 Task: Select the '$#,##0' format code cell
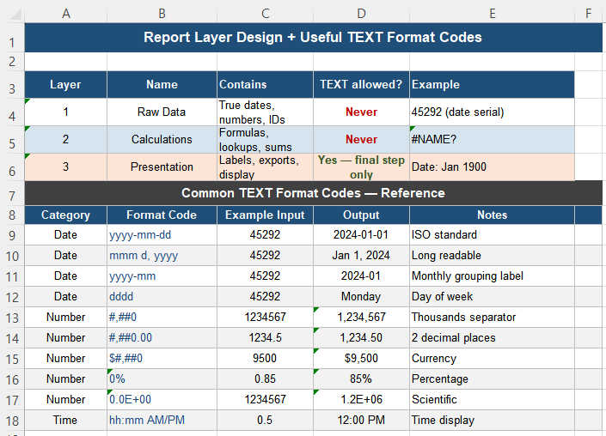pyautogui.click(x=162, y=359)
